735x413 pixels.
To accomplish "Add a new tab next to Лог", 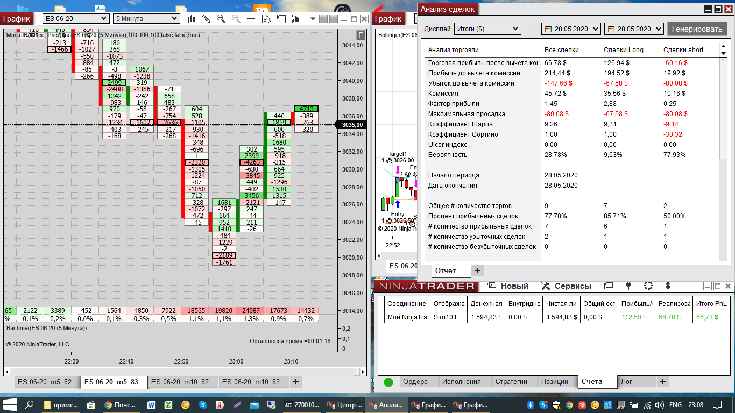I will click(x=662, y=382).
